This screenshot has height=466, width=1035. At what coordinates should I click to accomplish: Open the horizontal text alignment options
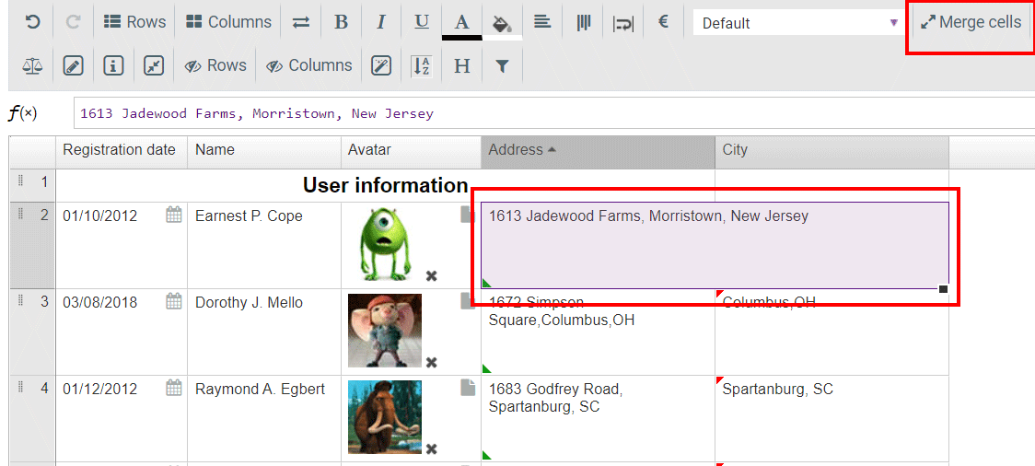tap(542, 22)
